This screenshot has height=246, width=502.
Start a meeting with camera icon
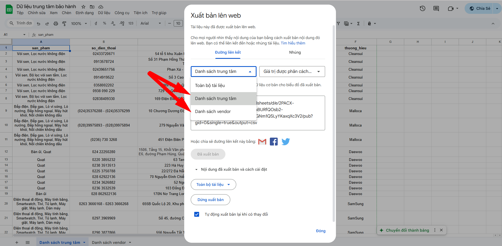pyautogui.click(x=451, y=8)
